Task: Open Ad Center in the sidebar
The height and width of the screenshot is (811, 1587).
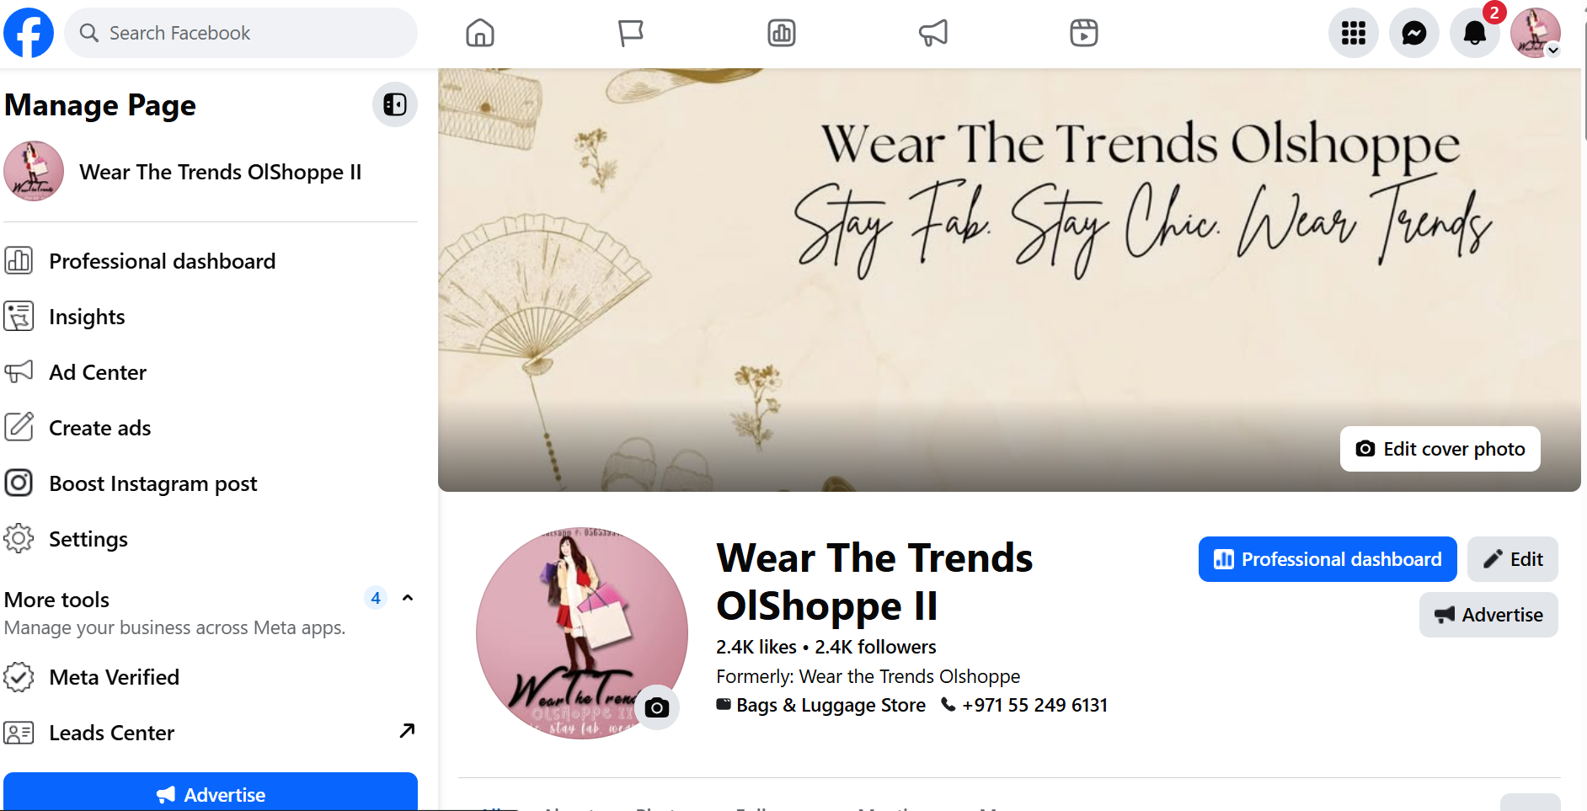Action: pos(211,372)
